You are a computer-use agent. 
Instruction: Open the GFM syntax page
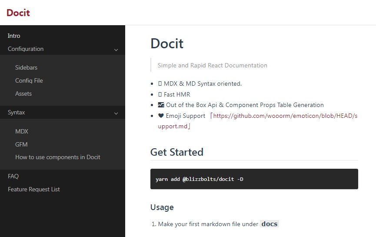(21, 144)
